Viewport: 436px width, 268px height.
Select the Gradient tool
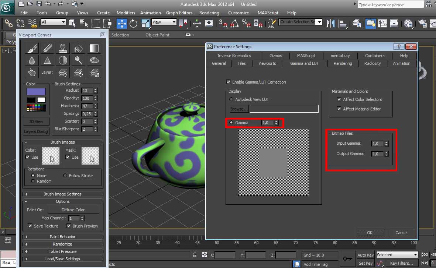click(94, 48)
